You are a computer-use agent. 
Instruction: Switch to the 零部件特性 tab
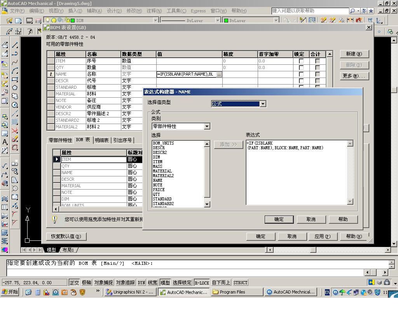(x=60, y=140)
